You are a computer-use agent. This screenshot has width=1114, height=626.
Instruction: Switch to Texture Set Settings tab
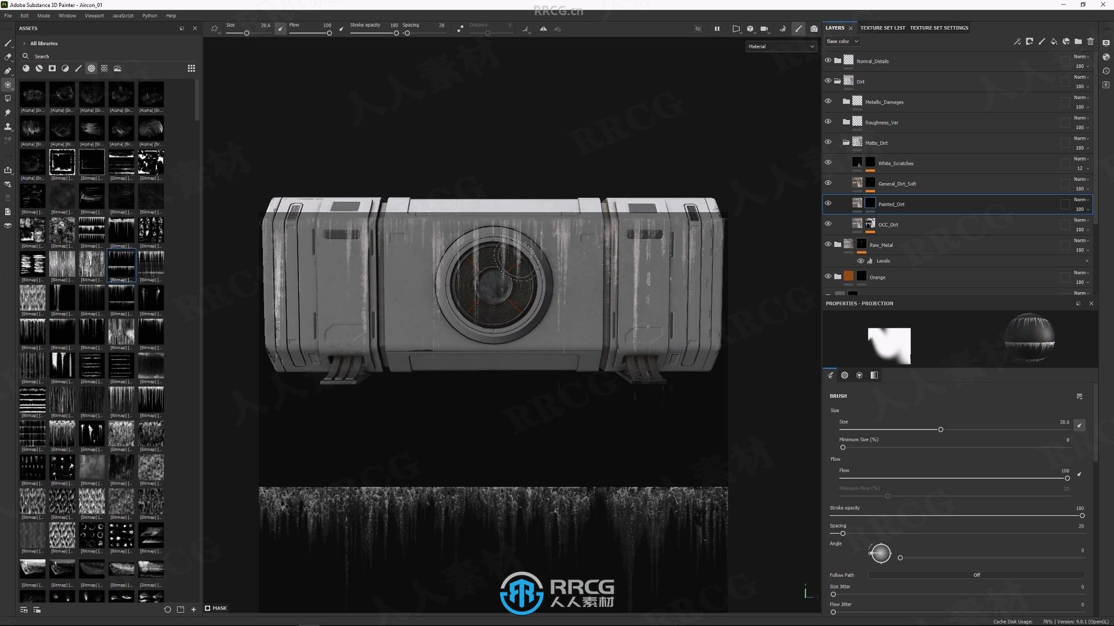(x=939, y=28)
